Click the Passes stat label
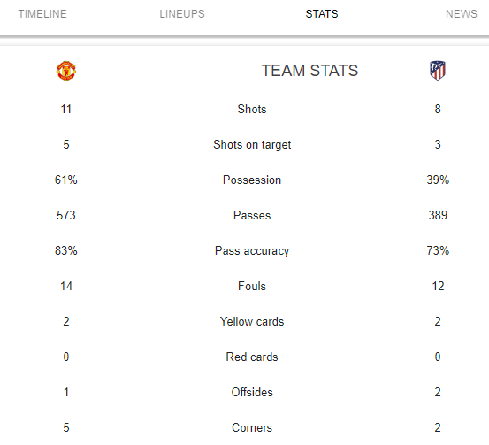This screenshot has width=489, height=445. (x=252, y=215)
